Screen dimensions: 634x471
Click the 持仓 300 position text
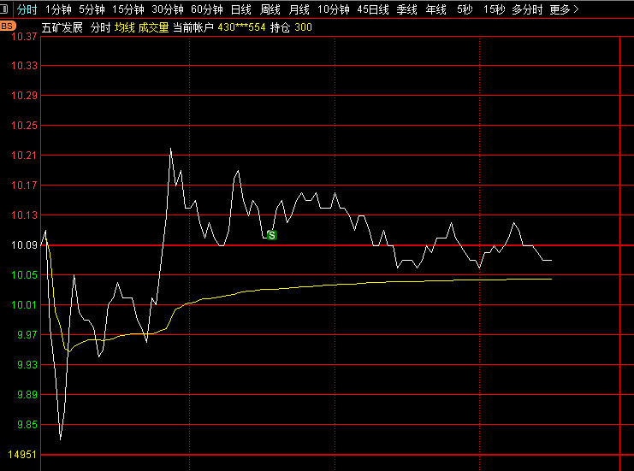point(291,27)
